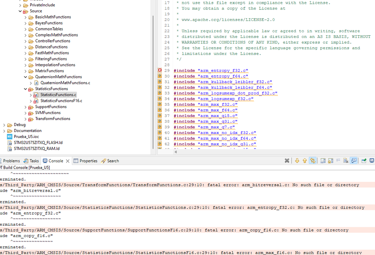Screen dimensions: 375x255
Task: Click the error marker on line 29
Action: coord(160,70)
